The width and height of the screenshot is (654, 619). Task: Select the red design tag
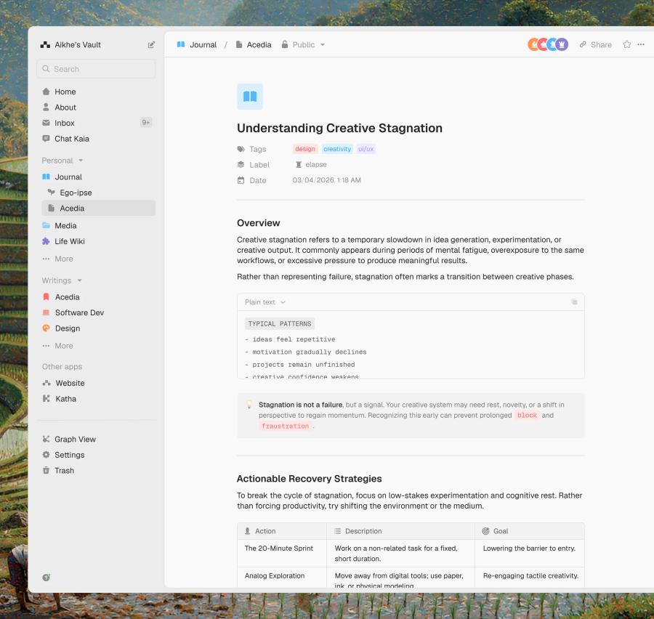[x=305, y=149]
